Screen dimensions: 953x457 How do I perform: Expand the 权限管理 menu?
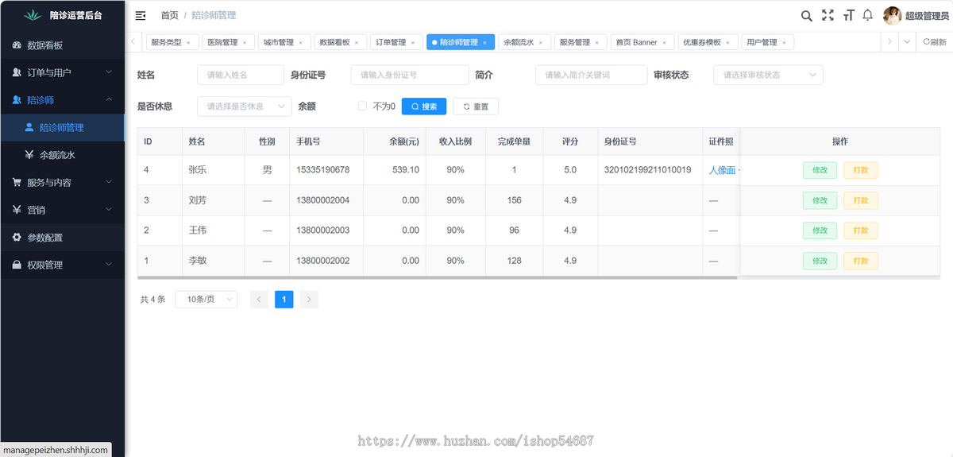tap(62, 265)
